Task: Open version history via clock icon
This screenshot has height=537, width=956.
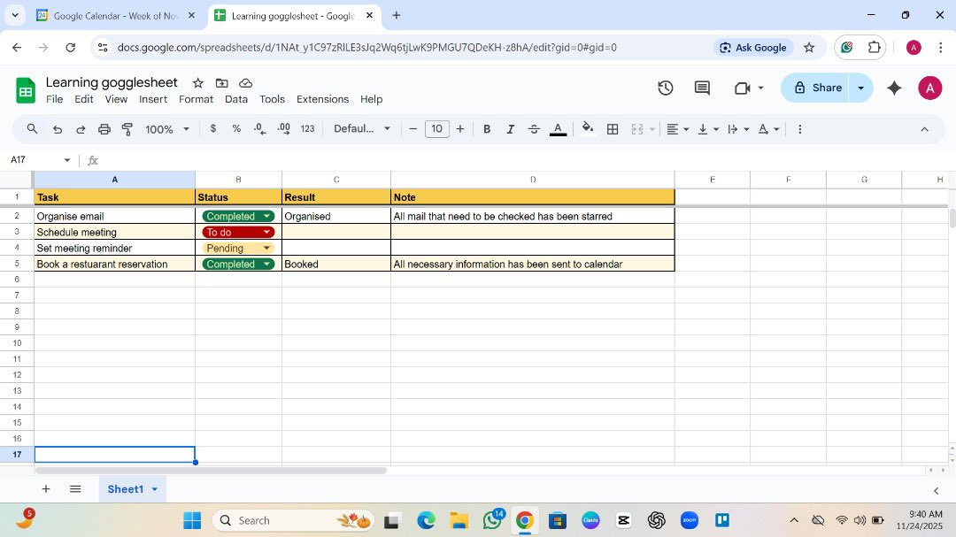Action: pyautogui.click(x=666, y=88)
